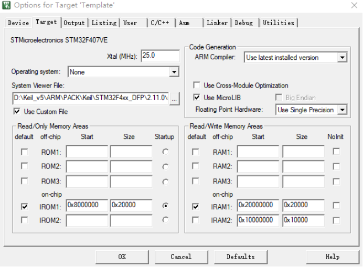
Task: Click the Xtal (MHz) input field
Action: pos(160,56)
